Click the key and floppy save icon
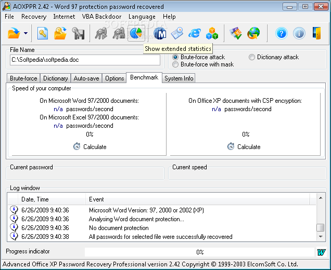 point(78,33)
